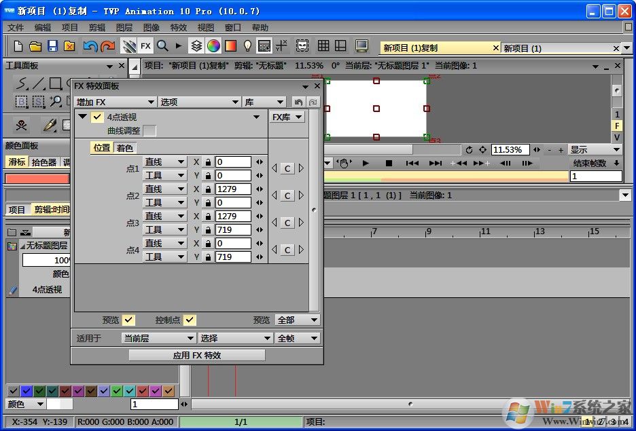Select the magnifier zoom tool
The image size is (636, 431).
(x=55, y=100)
